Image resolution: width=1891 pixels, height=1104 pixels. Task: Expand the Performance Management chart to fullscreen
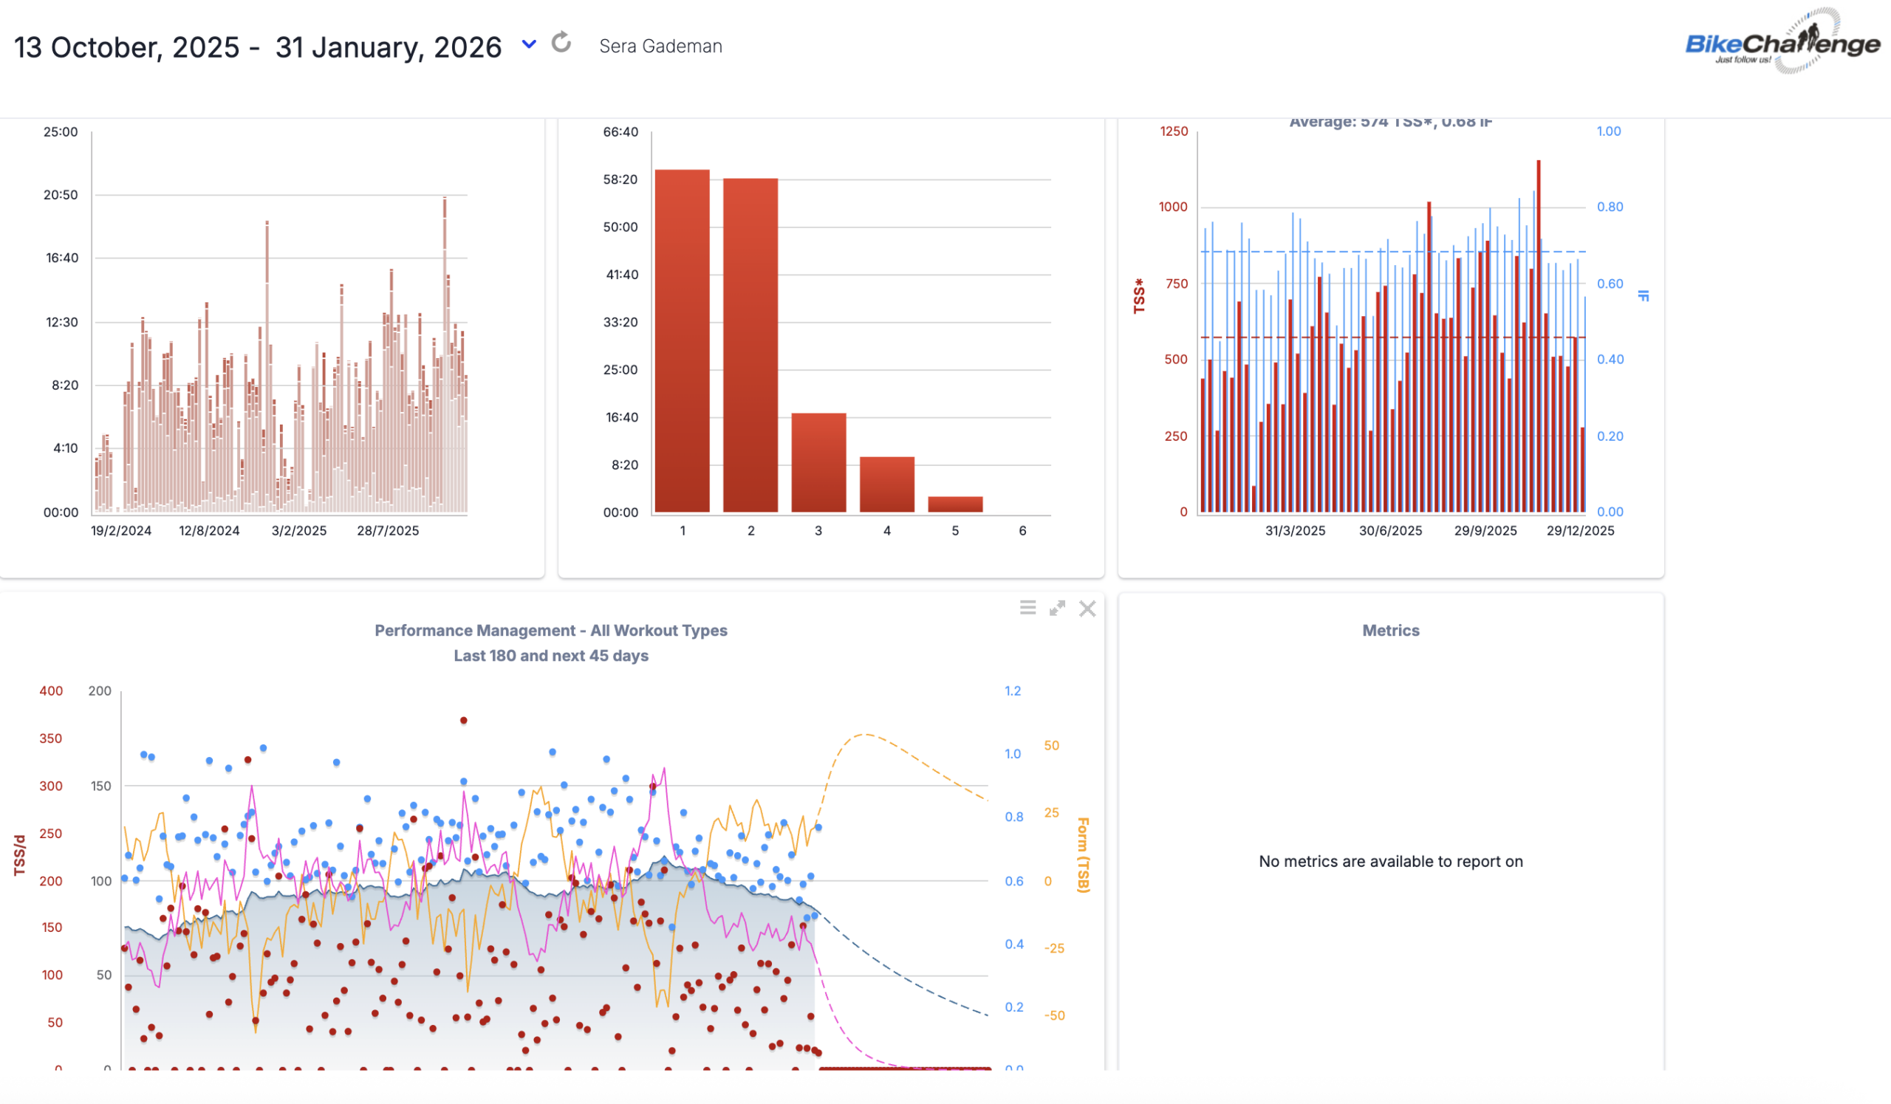coord(1057,608)
